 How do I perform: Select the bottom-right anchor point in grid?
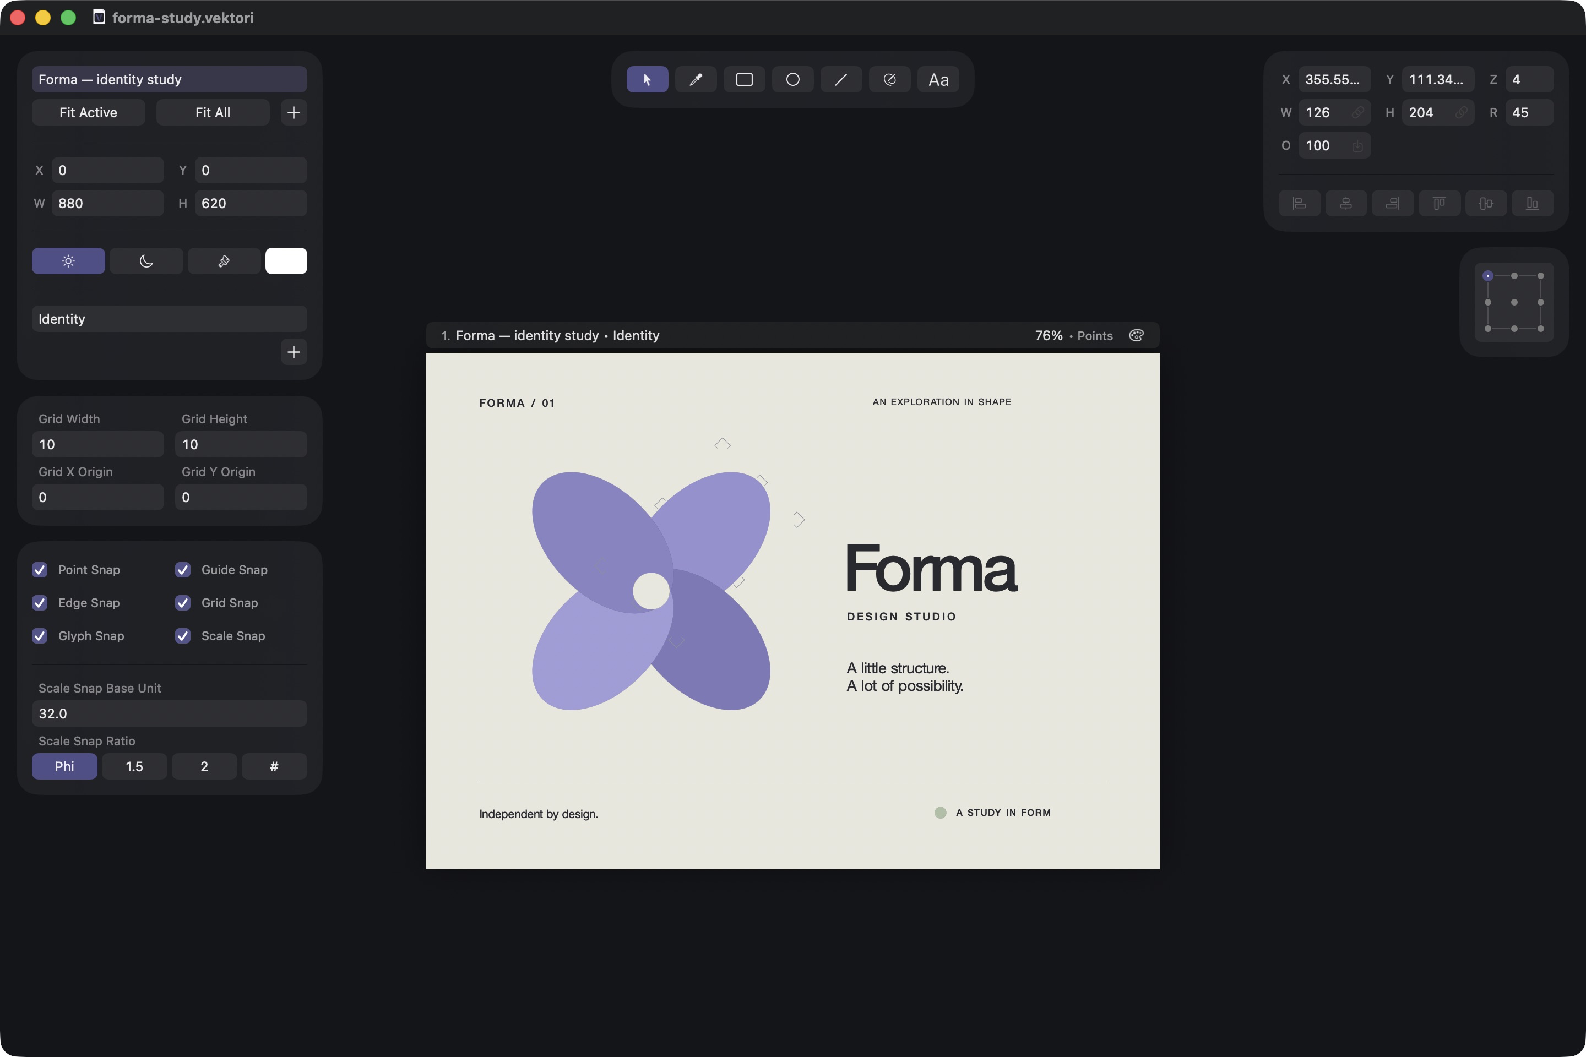coord(1541,328)
